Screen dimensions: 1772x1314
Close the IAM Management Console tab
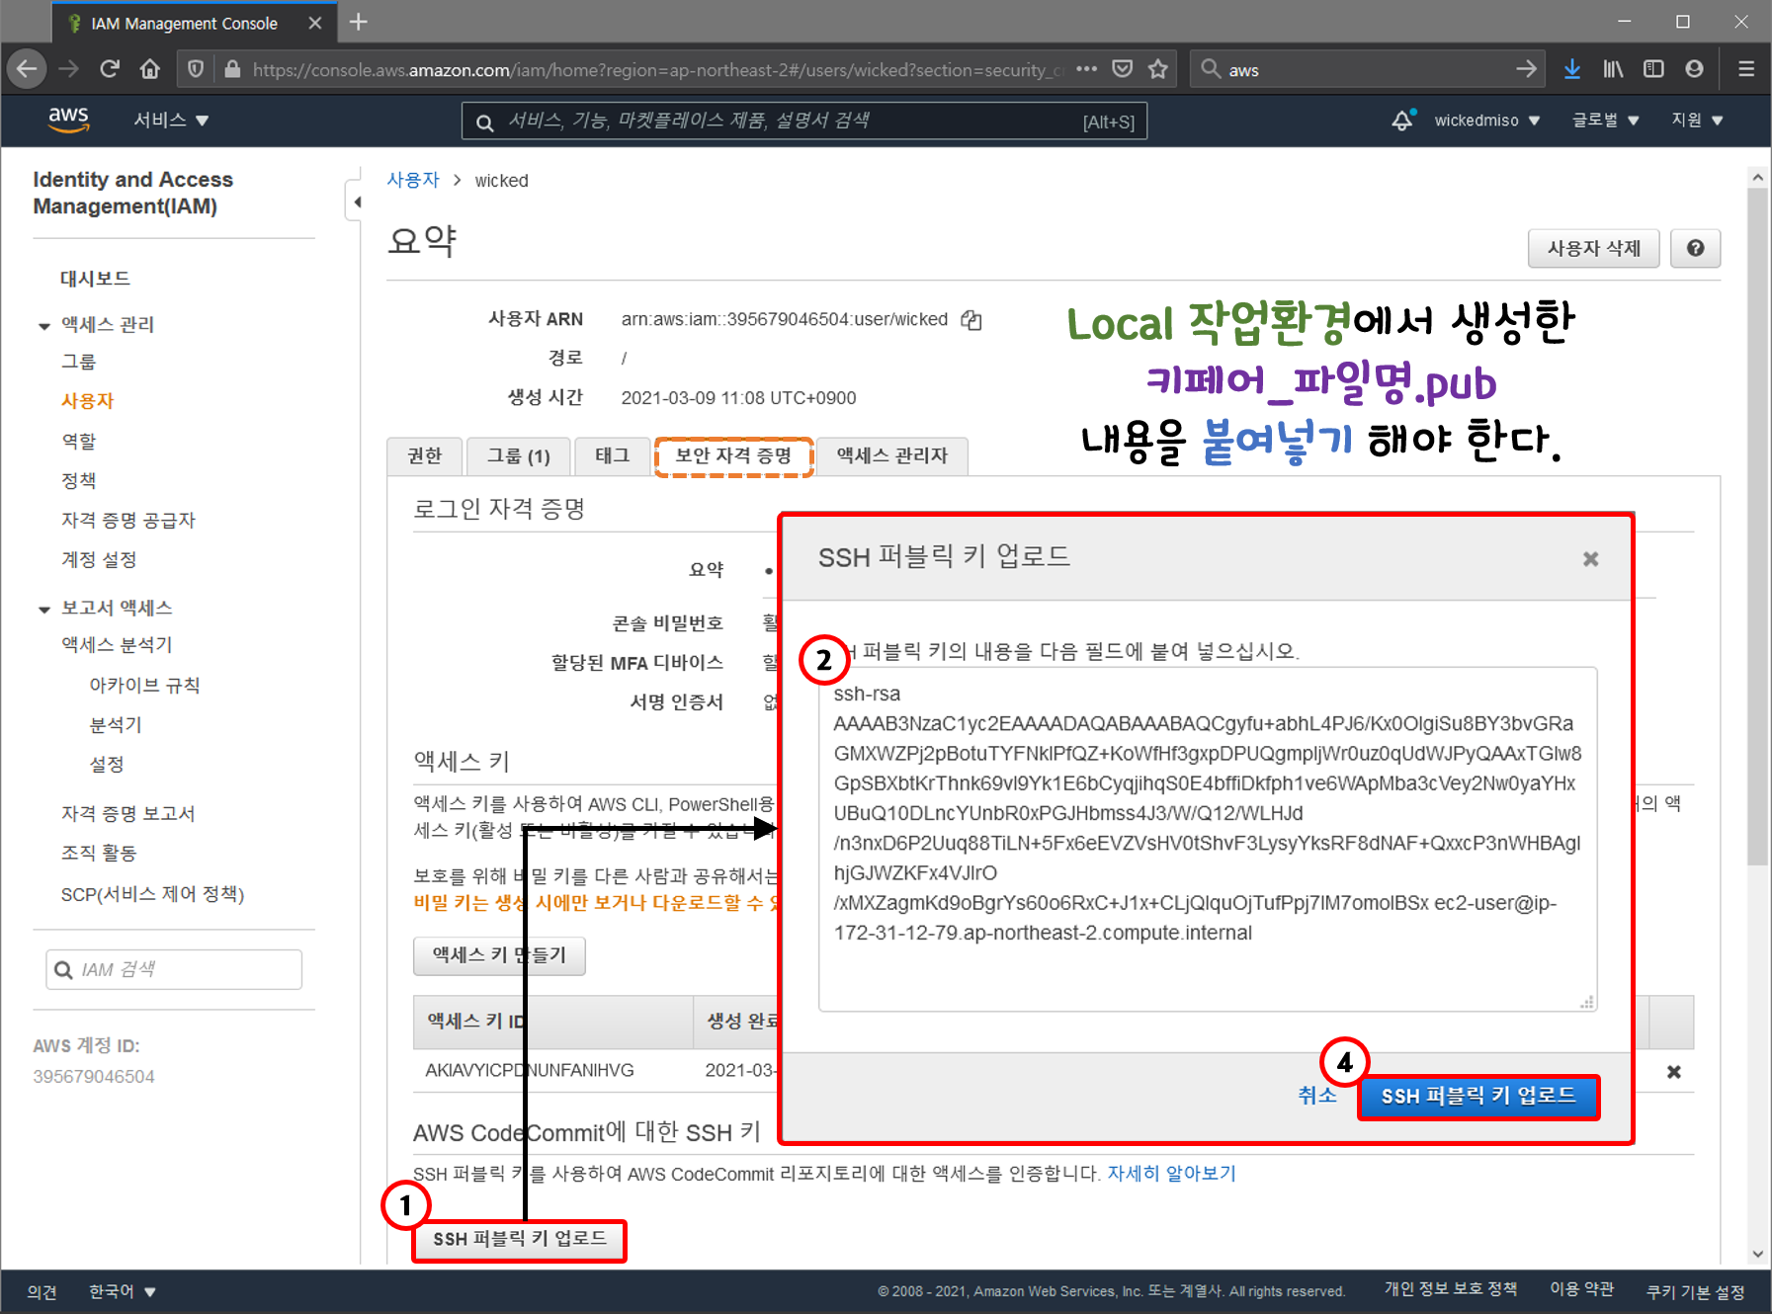tap(314, 23)
